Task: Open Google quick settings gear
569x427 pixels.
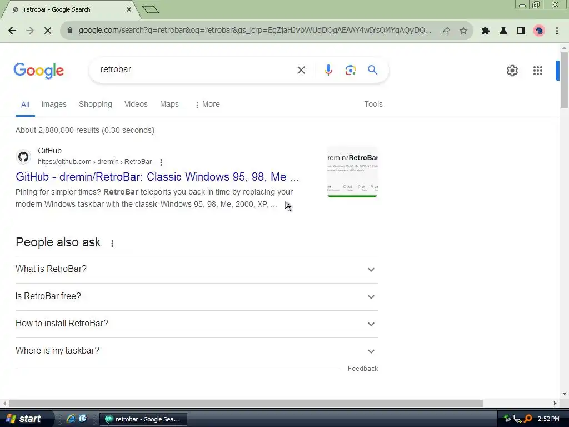Action: click(512, 71)
